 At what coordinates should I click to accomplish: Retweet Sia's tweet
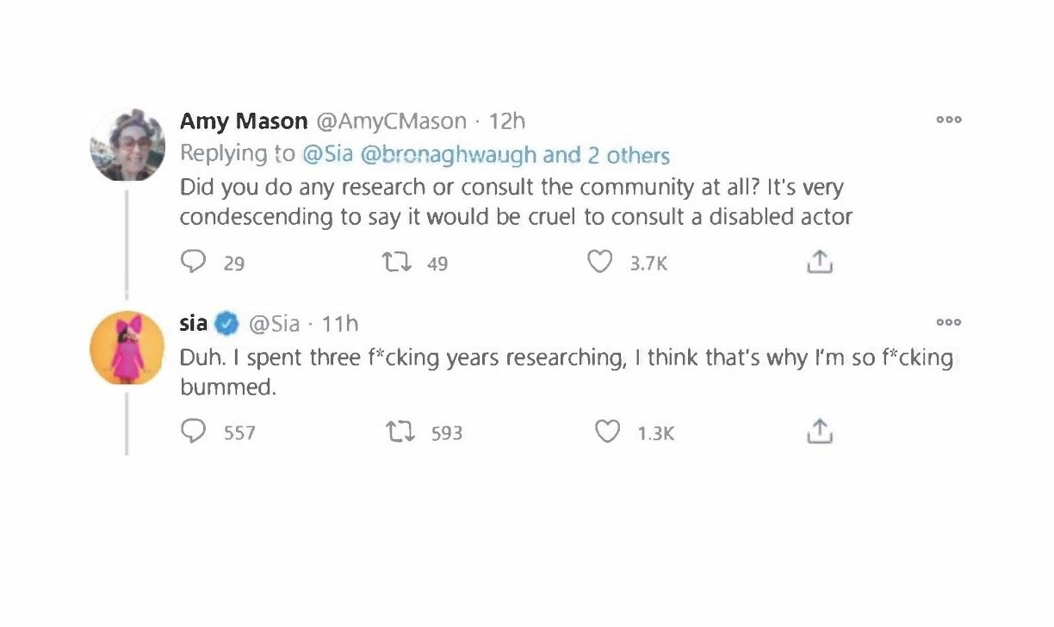[401, 431]
